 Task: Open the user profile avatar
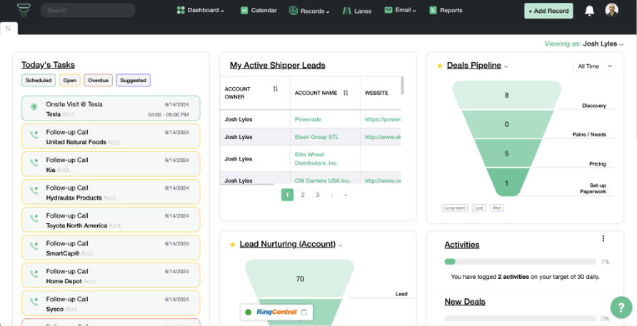coord(612,10)
